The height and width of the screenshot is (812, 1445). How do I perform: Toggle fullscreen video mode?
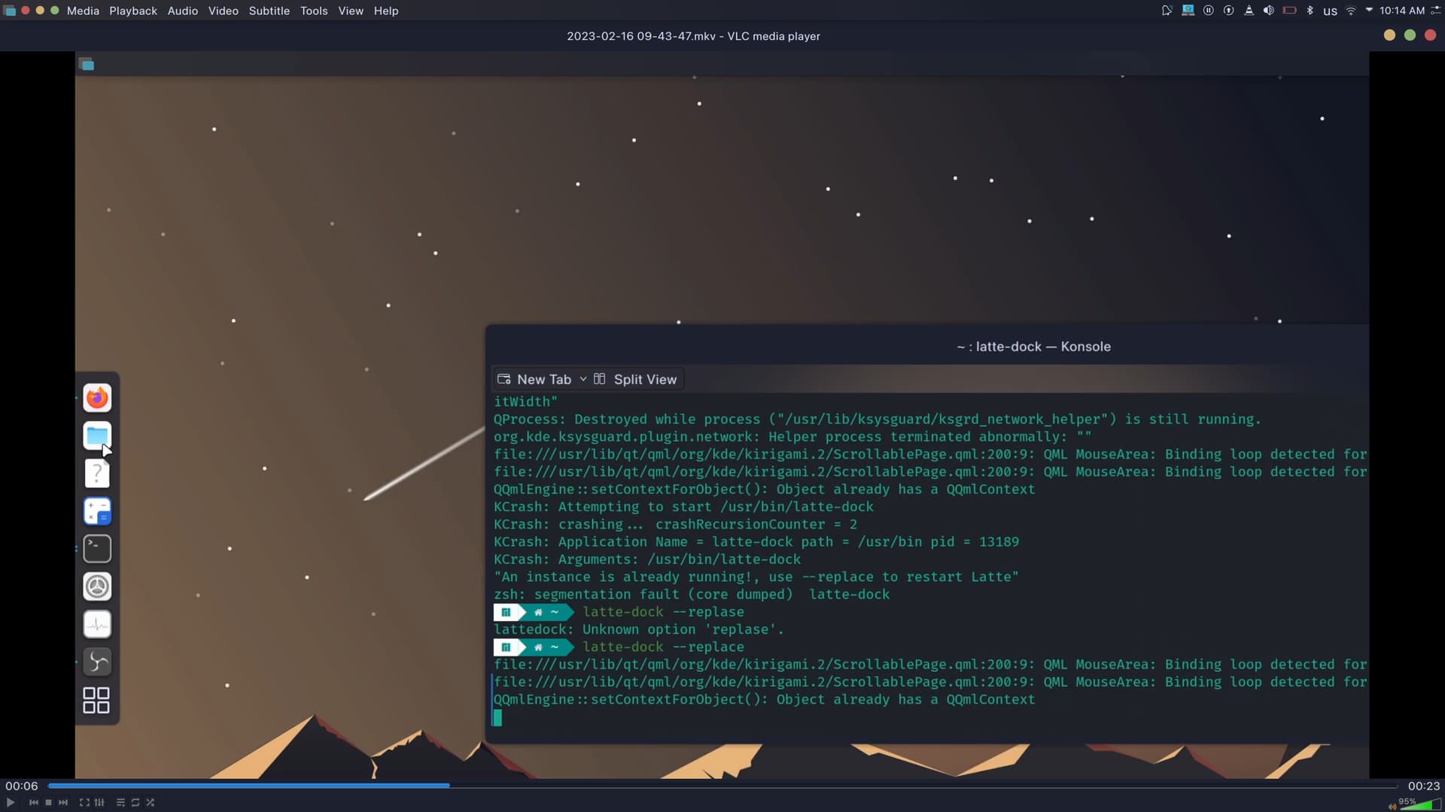point(84,803)
